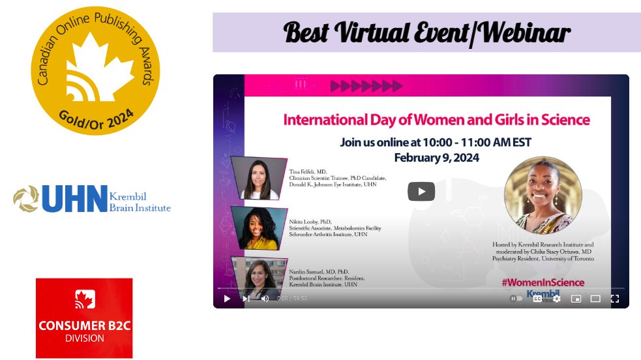Enter full screen mode

point(615,299)
